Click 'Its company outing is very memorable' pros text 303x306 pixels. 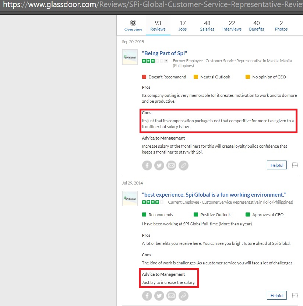219,98
